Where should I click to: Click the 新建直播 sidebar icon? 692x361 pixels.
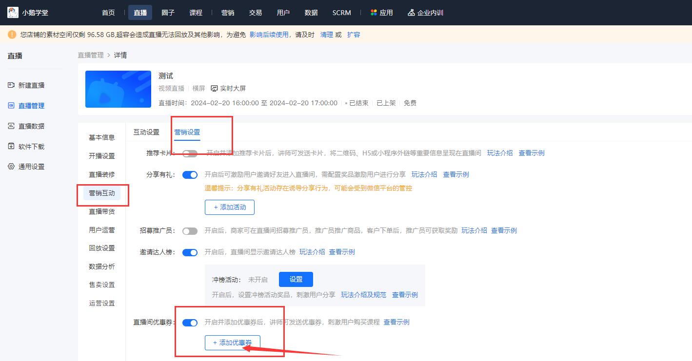(11, 85)
